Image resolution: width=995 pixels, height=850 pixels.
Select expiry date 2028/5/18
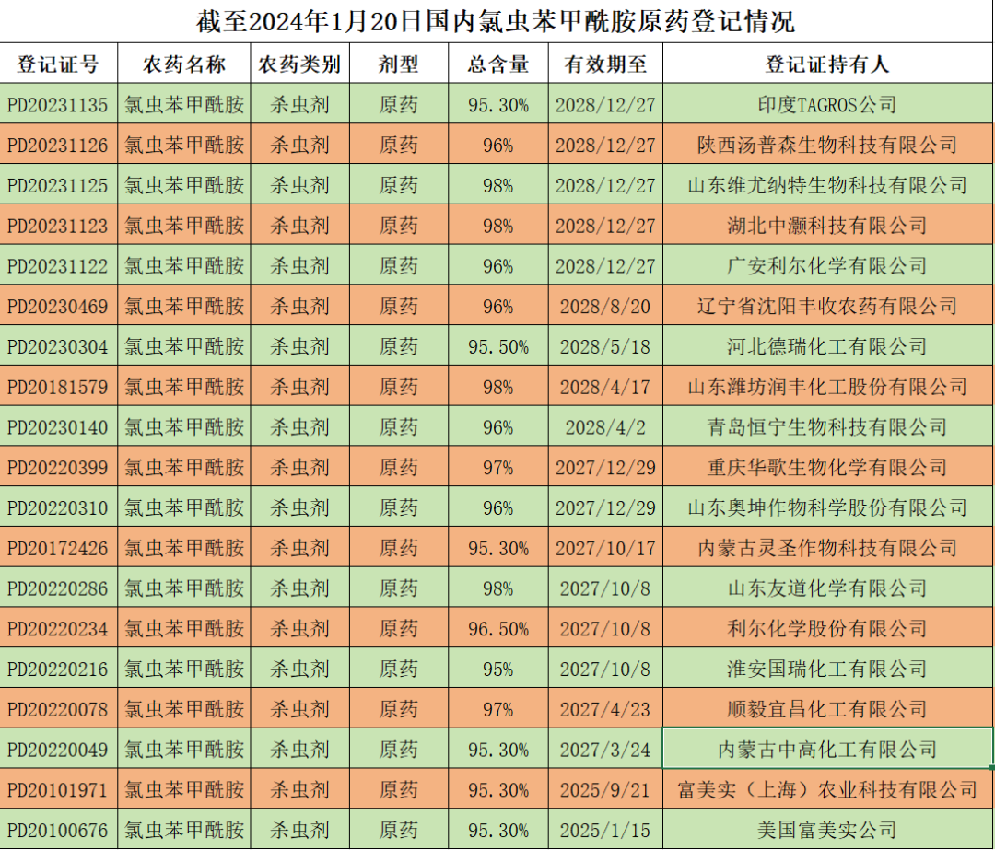pos(605,345)
